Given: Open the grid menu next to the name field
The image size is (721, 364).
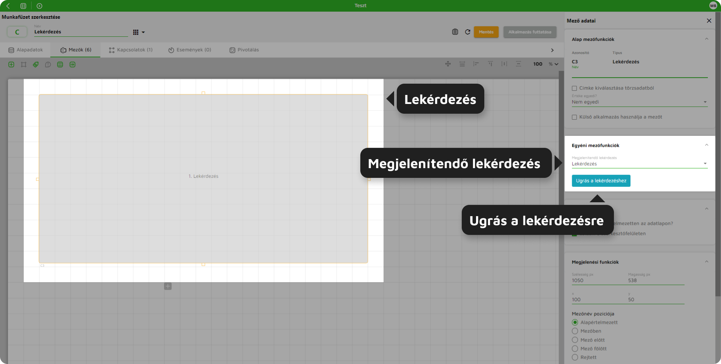Looking at the screenshot, I should 139,32.
